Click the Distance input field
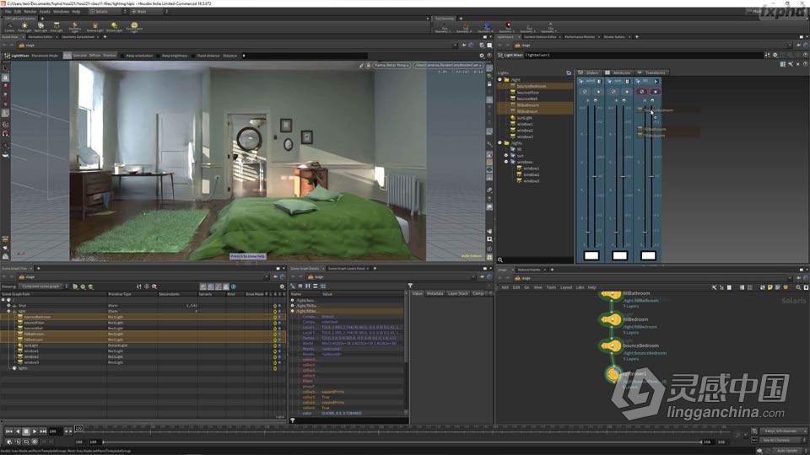The height and width of the screenshot is (455, 810). pos(305,56)
